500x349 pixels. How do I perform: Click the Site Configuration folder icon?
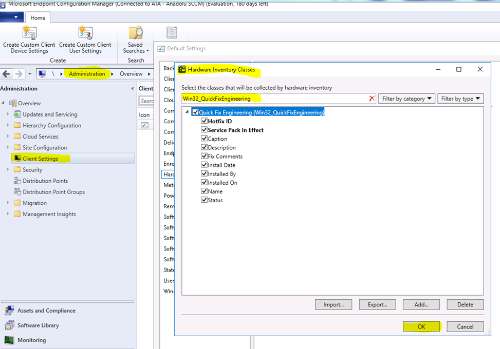pos(17,147)
